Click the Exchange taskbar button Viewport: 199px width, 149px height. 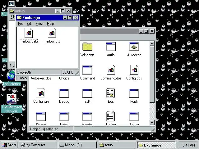click(x=156, y=145)
